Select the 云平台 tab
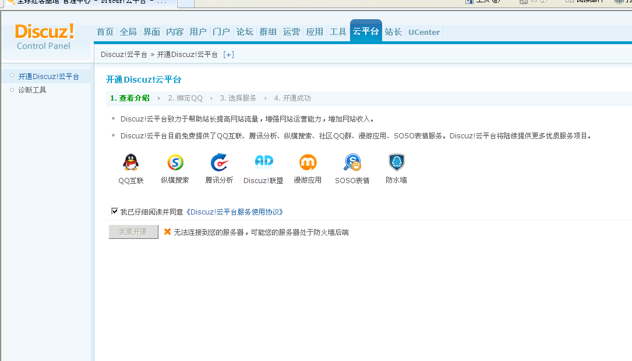Viewport: 632px width, 361px height. coord(366,31)
